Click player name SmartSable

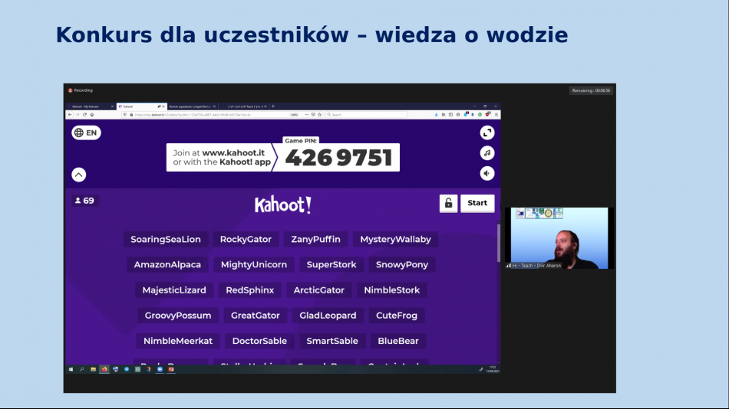(332, 342)
